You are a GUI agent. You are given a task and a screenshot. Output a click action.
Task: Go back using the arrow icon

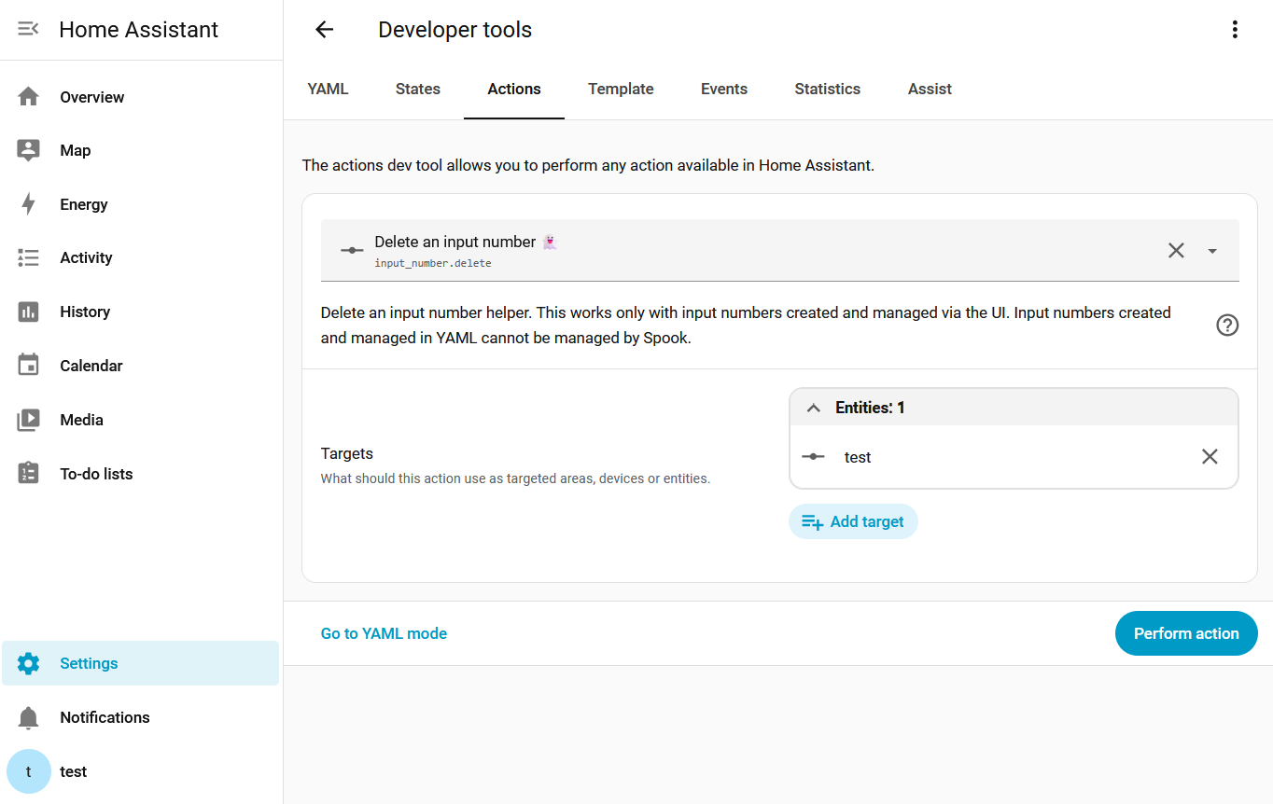click(324, 30)
